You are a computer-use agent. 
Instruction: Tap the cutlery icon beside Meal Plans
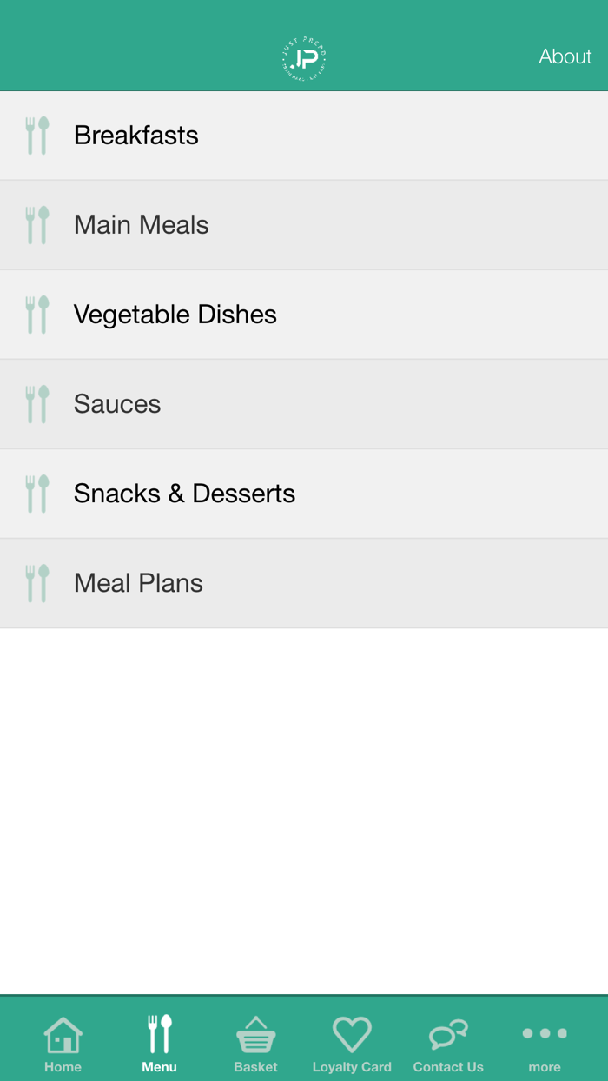pos(37,583)
